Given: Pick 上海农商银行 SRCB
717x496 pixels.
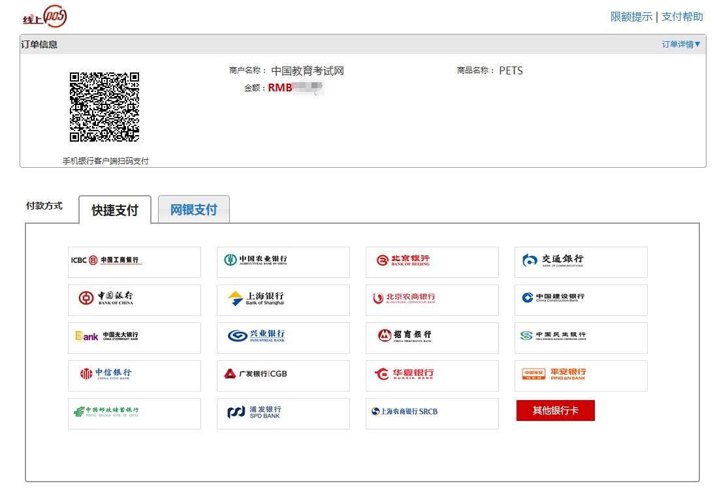Looking at the screenshot, I should click(x=432, y=414).
